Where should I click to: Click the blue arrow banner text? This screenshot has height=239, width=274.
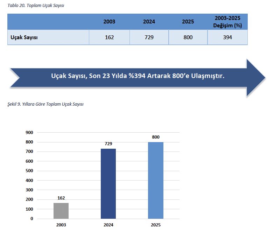pos(138,76)
